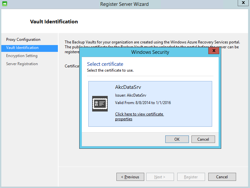Open the link to view certificate properties

click(139, 116)
